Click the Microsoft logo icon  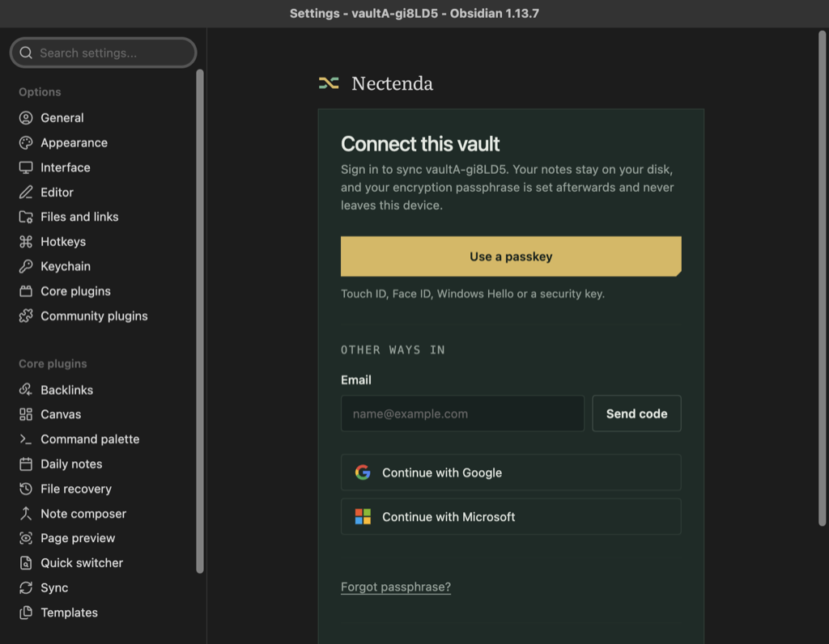coord(363,517)
